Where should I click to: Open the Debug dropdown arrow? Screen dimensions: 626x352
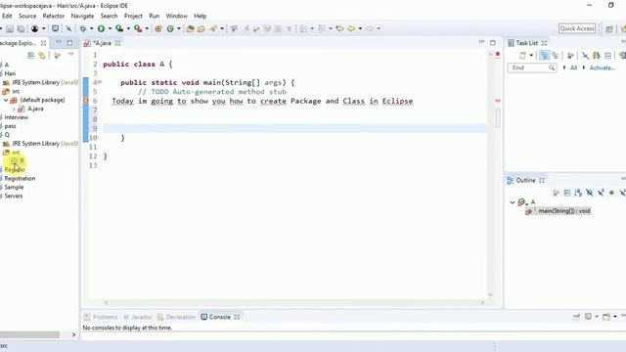click(x=91, y=28)
